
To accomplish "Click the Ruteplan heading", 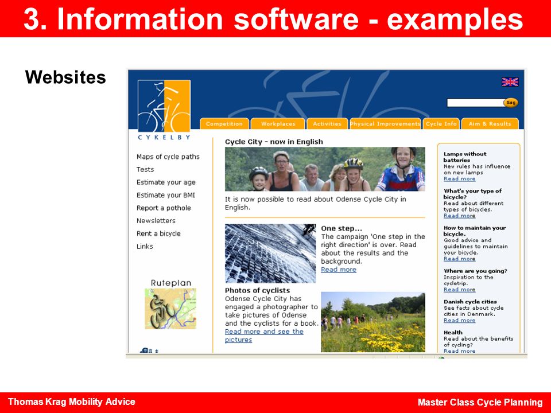I will coord(171,283).
